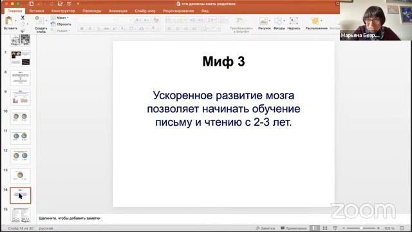412x232 pixels.
Task: Click the Марьяна participant video thumbnail
Action: coord(376,20)
